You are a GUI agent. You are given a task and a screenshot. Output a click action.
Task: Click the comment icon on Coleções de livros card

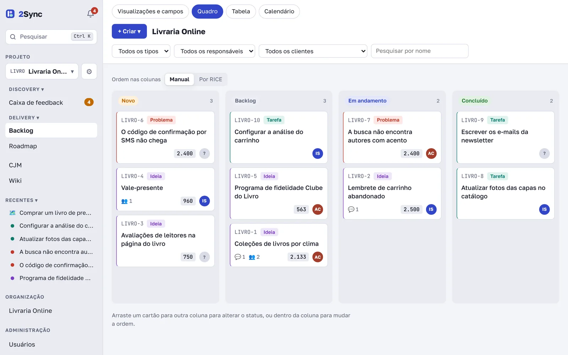[237, 257]
